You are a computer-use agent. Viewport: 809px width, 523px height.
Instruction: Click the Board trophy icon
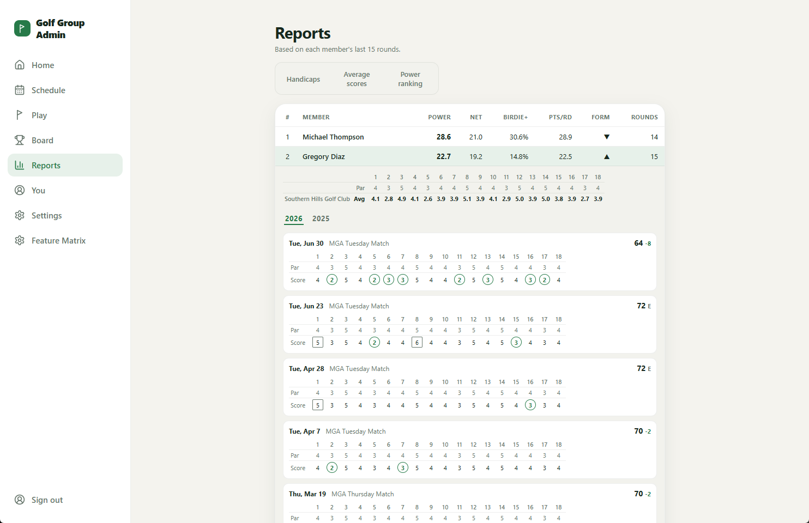[20, 140]
